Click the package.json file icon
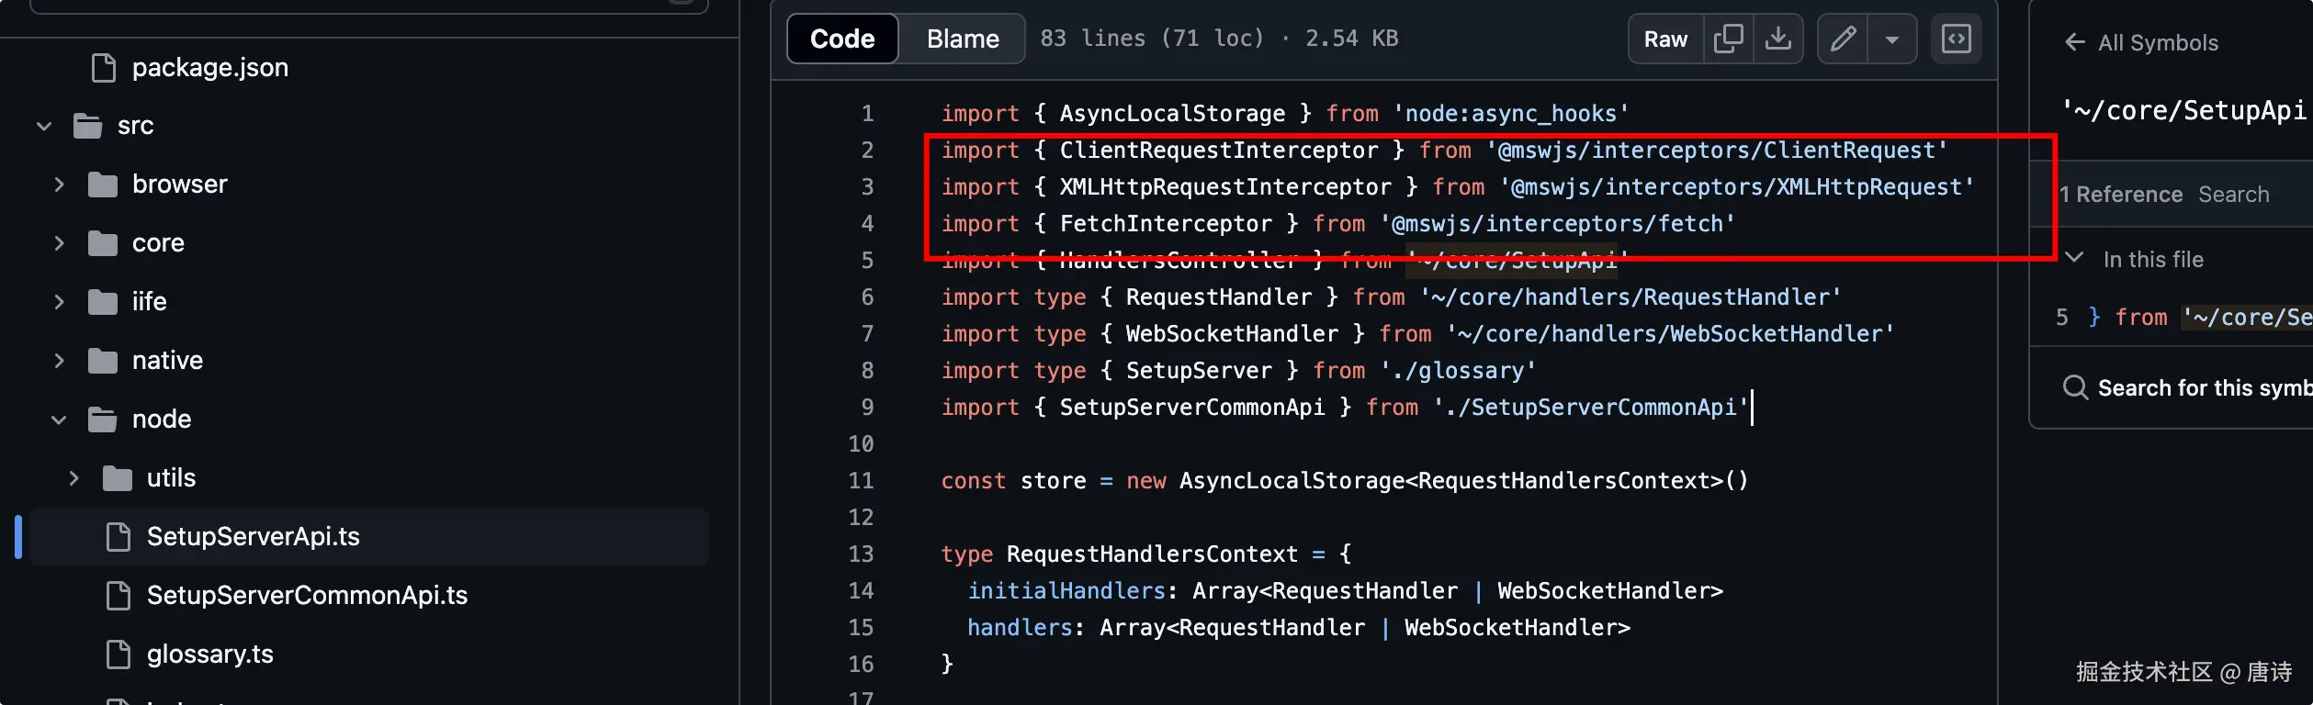2313x705 pixels. pyautogui.click(x=104, y=67)
